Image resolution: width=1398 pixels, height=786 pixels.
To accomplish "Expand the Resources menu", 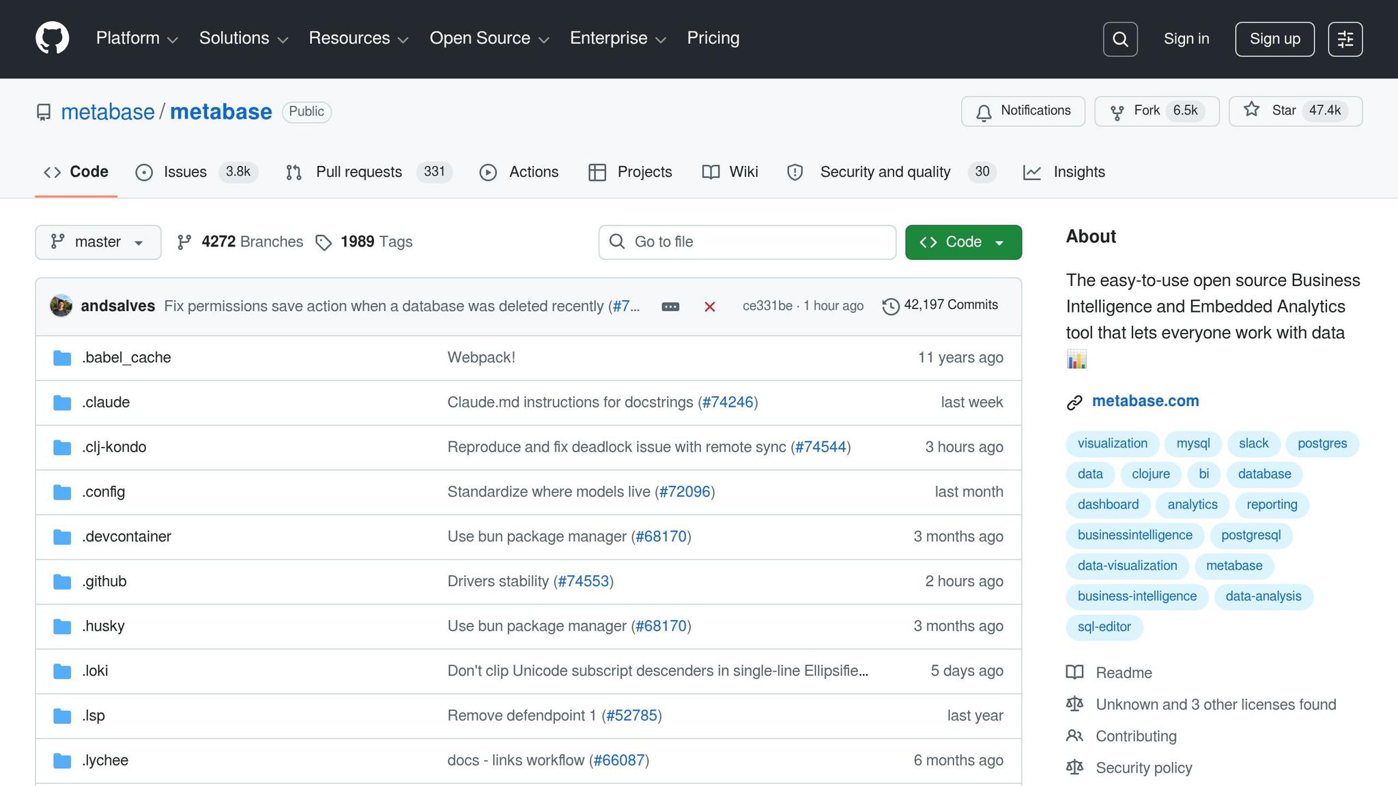I will click(359, 38).
